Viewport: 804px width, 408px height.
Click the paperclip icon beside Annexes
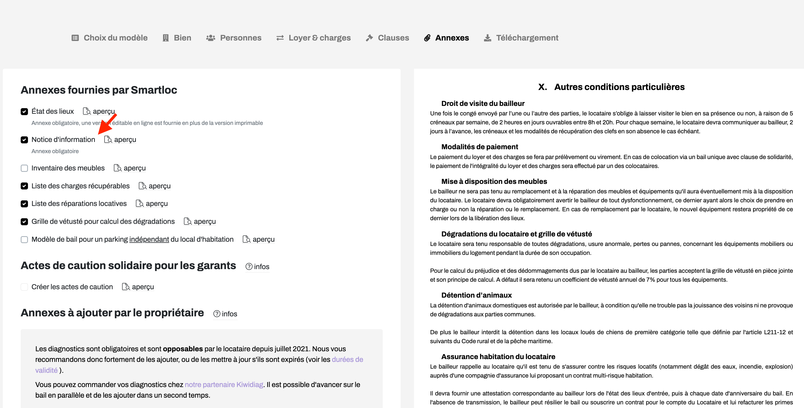point(427,38)
